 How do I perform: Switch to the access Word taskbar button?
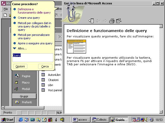(x=81, y=120)
